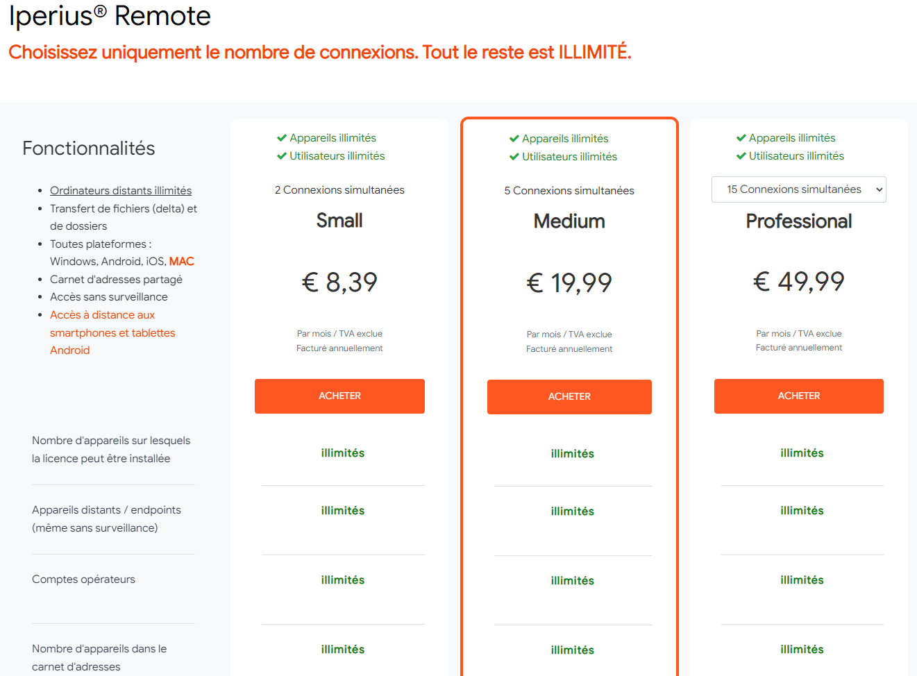
Task: Click the Professional plan heading
Action: pos(799,221)
